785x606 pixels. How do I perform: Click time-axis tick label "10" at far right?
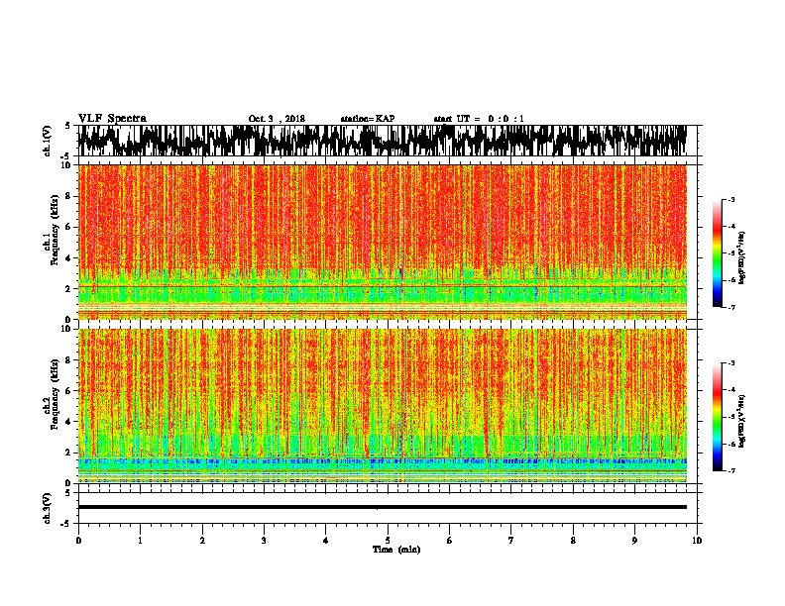(x=697, y=540)
